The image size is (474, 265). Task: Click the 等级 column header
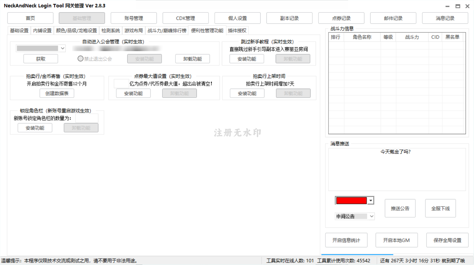coord(388,37)
